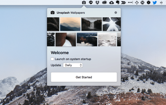This screenshot has width=166, height=105.
Task: Select the peach-sky misty mountains thumbnail
Action: point(70,24)
